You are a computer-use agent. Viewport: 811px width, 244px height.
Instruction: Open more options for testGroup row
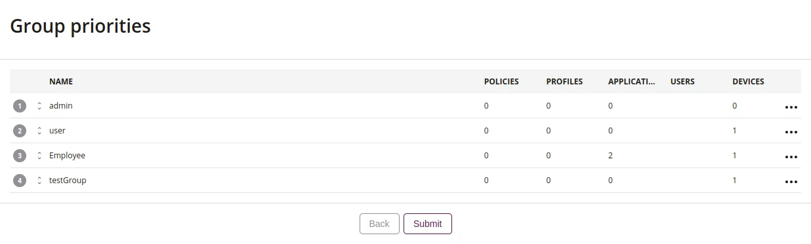791,182
